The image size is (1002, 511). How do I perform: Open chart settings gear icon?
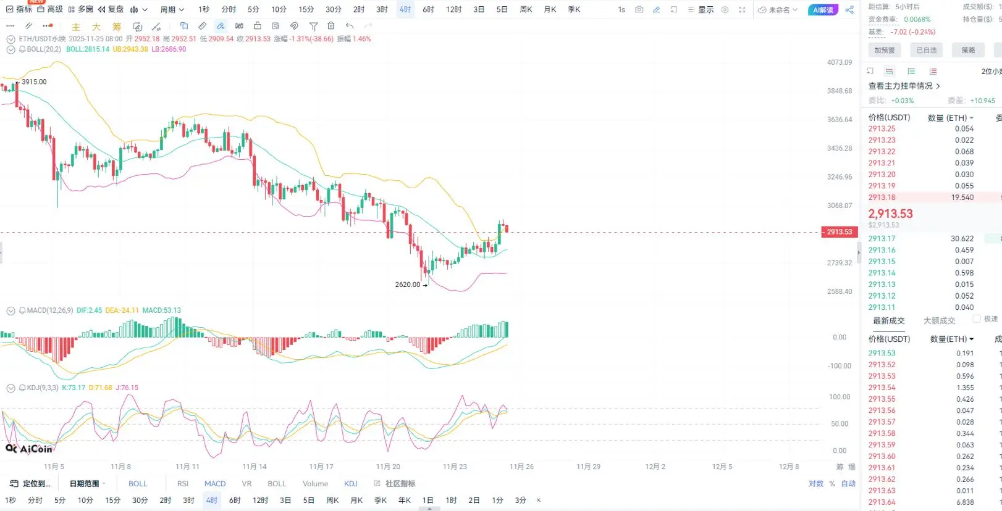pos(725,9)
